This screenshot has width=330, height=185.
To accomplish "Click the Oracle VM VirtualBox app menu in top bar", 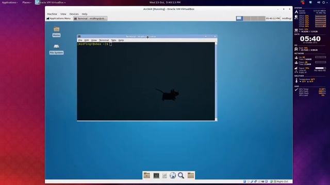I will click(51, 3).
